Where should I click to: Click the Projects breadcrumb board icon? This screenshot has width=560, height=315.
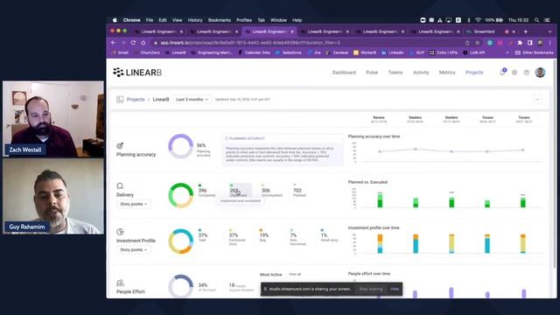(x=120, y=100)
